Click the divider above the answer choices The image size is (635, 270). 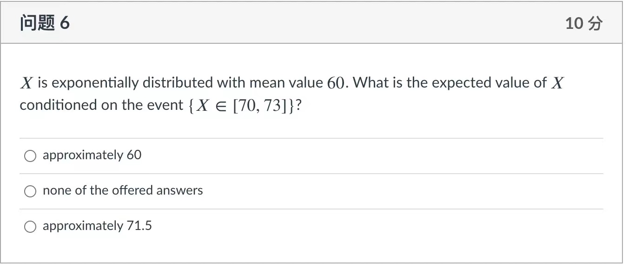coord(311,137)
